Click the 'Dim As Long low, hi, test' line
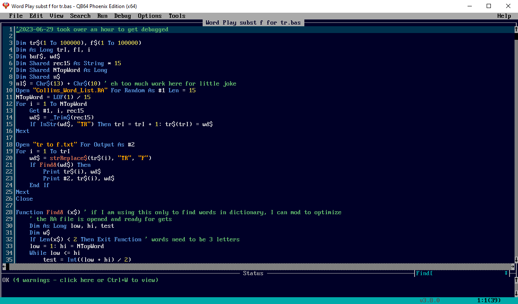The image size is (518, 304). [x=72, y=226]
